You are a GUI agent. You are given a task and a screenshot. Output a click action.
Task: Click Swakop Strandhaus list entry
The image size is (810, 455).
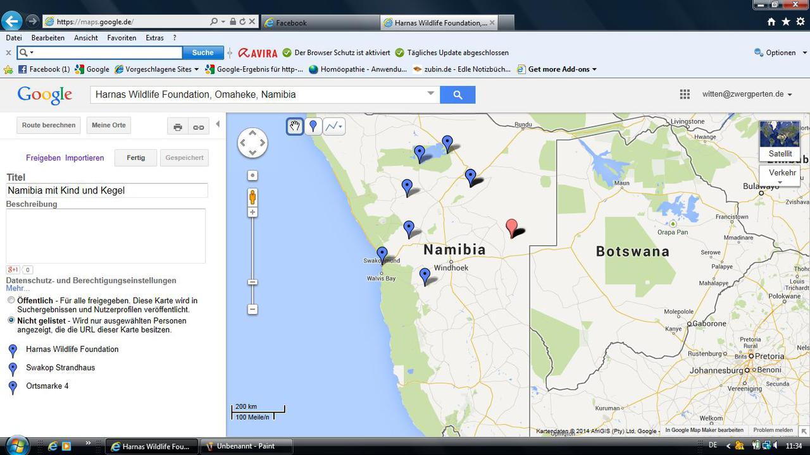61,368
